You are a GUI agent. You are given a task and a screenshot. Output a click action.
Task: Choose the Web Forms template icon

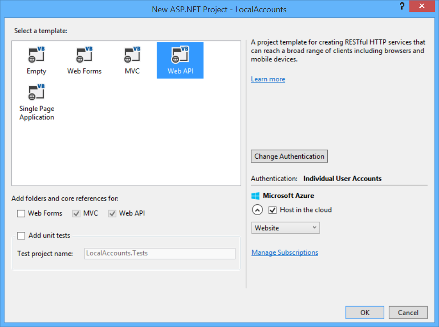point(84,55)
